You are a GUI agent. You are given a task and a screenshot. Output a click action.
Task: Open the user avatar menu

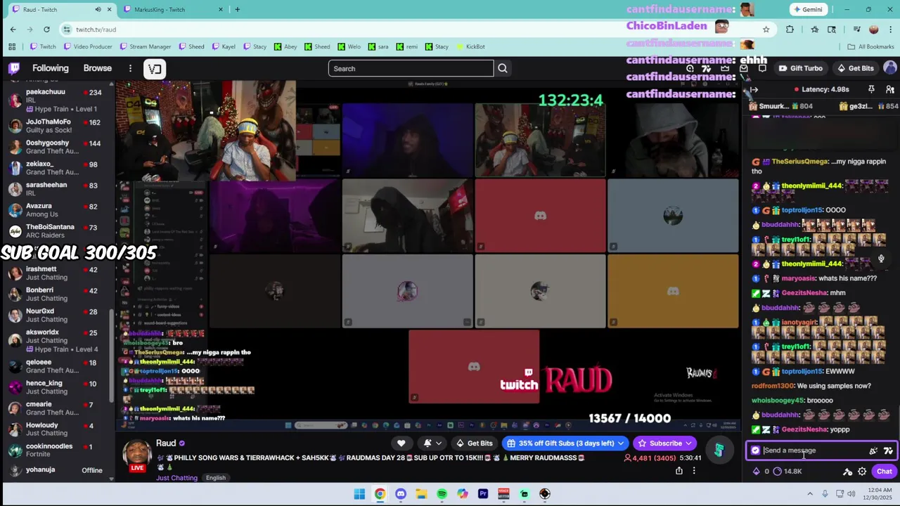point(890,68)
